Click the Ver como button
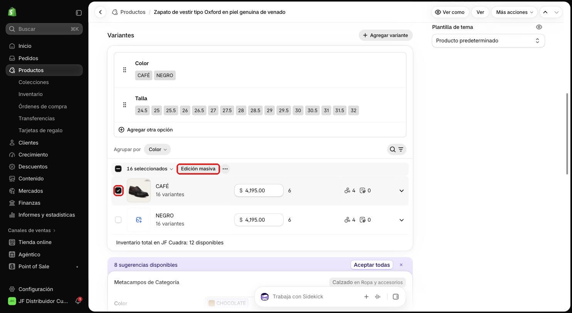 click(450, 12)
